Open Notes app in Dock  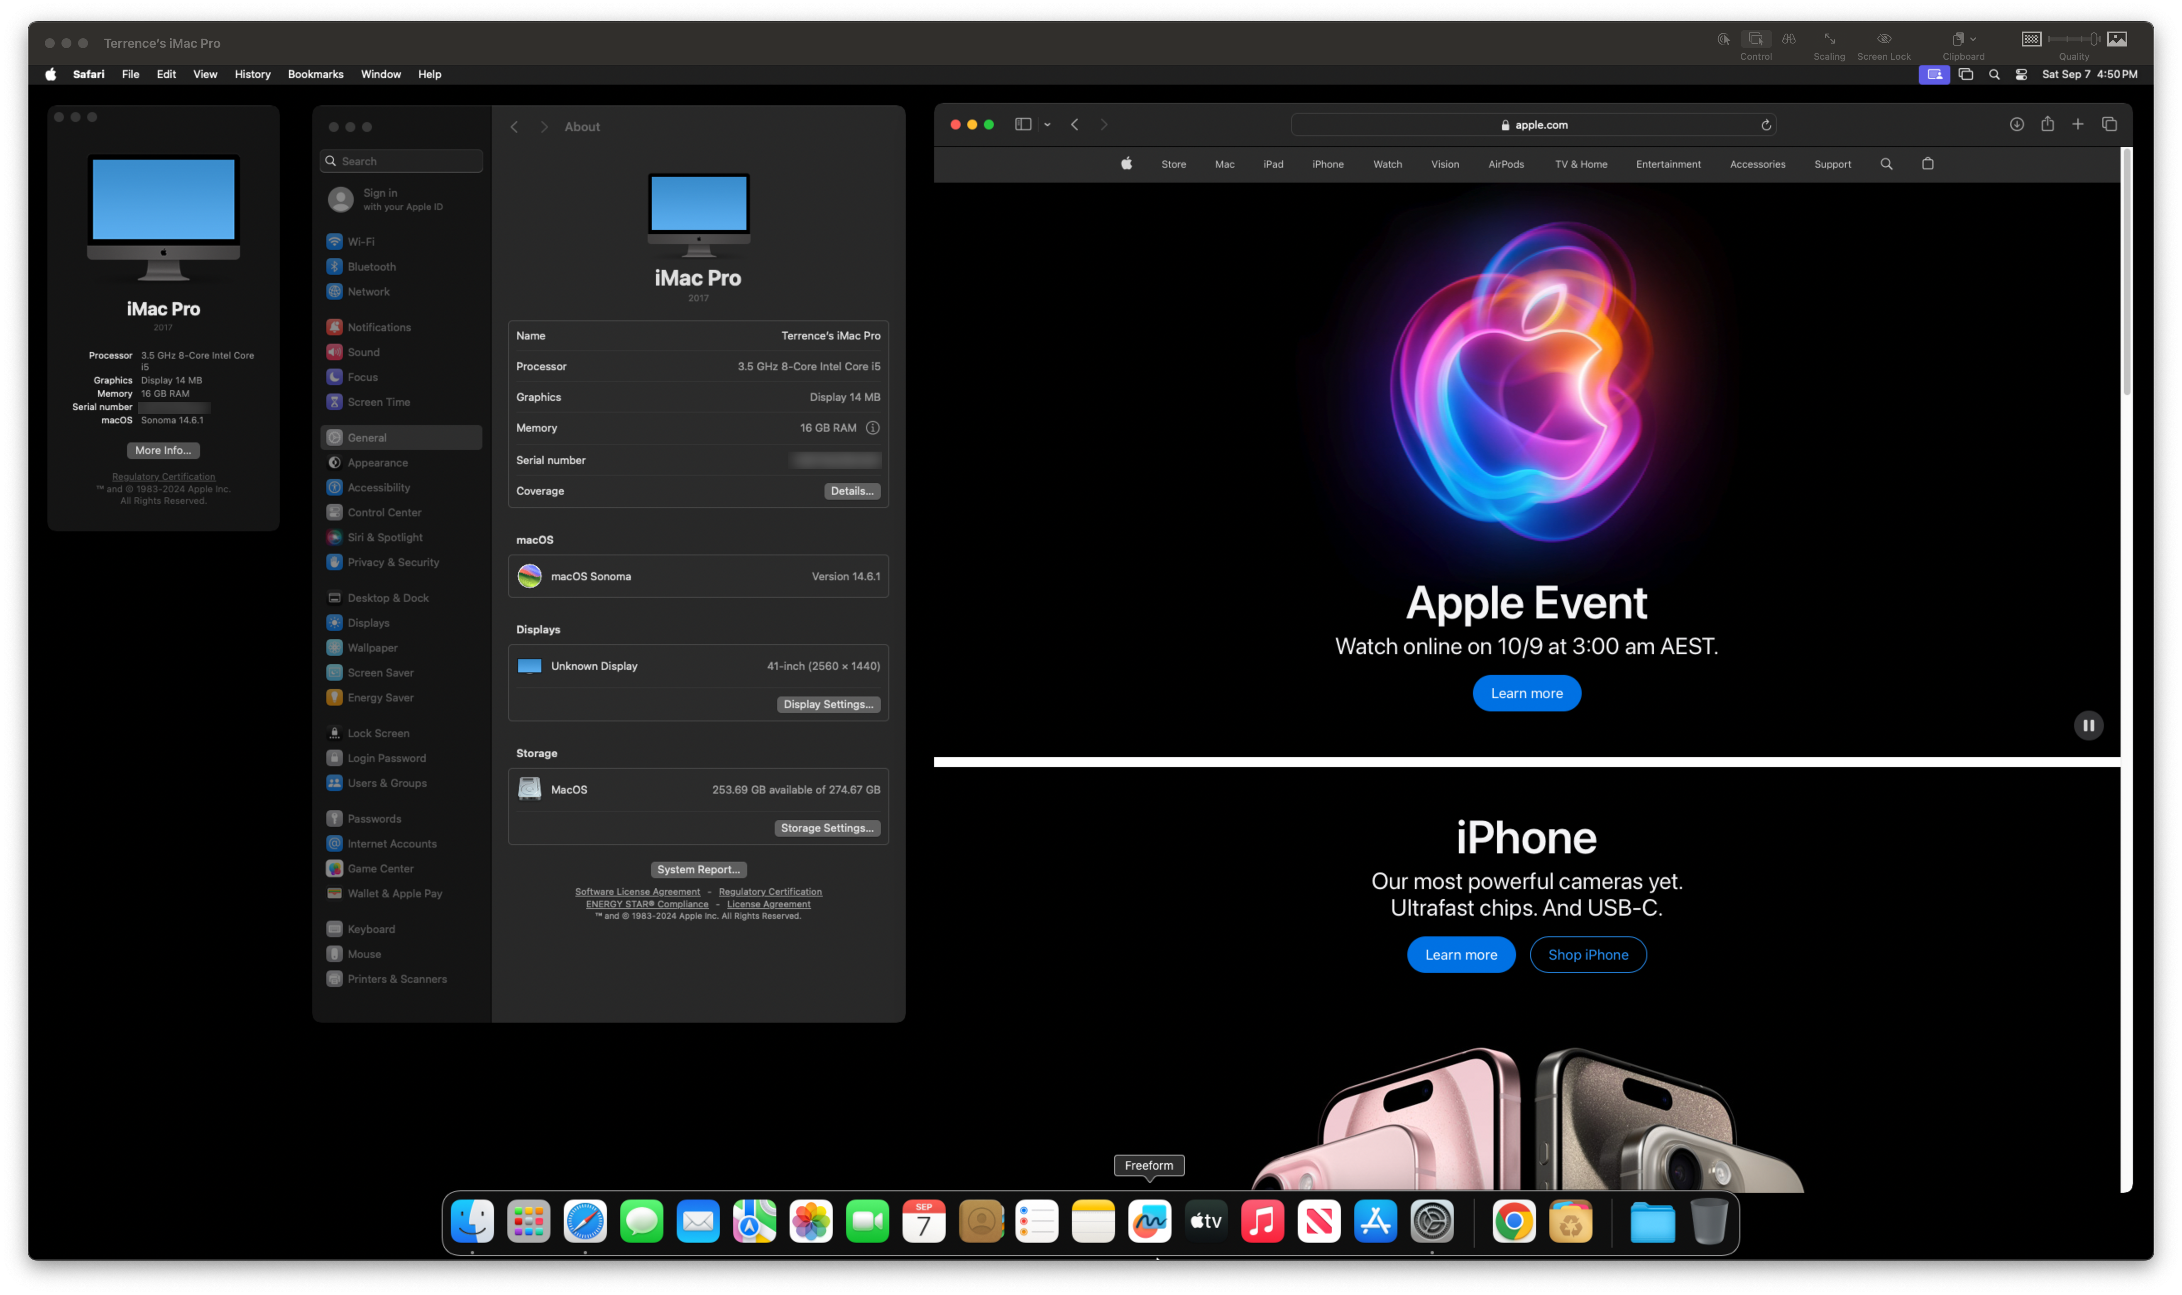(x=1093, y=1222)
